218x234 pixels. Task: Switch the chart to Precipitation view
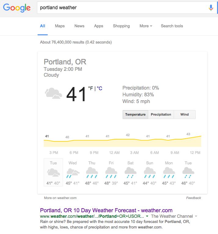pos(161,114)
